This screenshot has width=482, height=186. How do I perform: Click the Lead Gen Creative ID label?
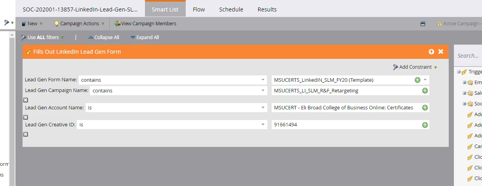[x=50, y=124]
